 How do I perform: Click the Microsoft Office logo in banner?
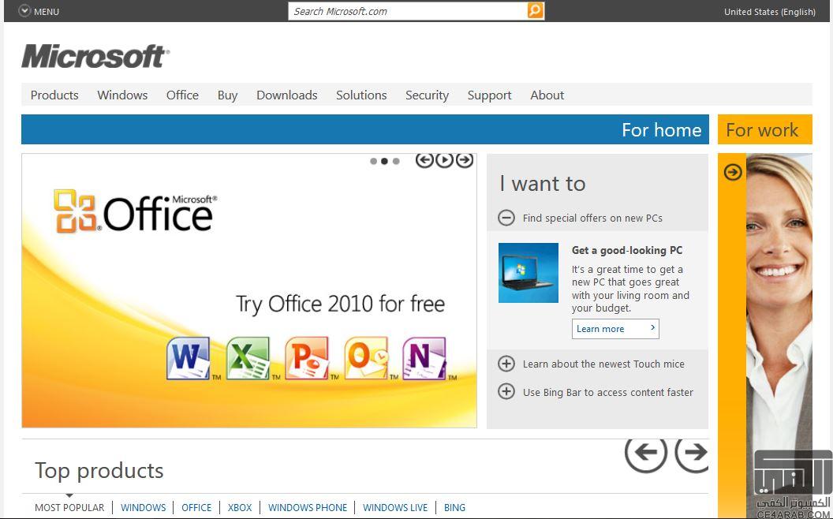pyautogui.click(x=136, y=211)
